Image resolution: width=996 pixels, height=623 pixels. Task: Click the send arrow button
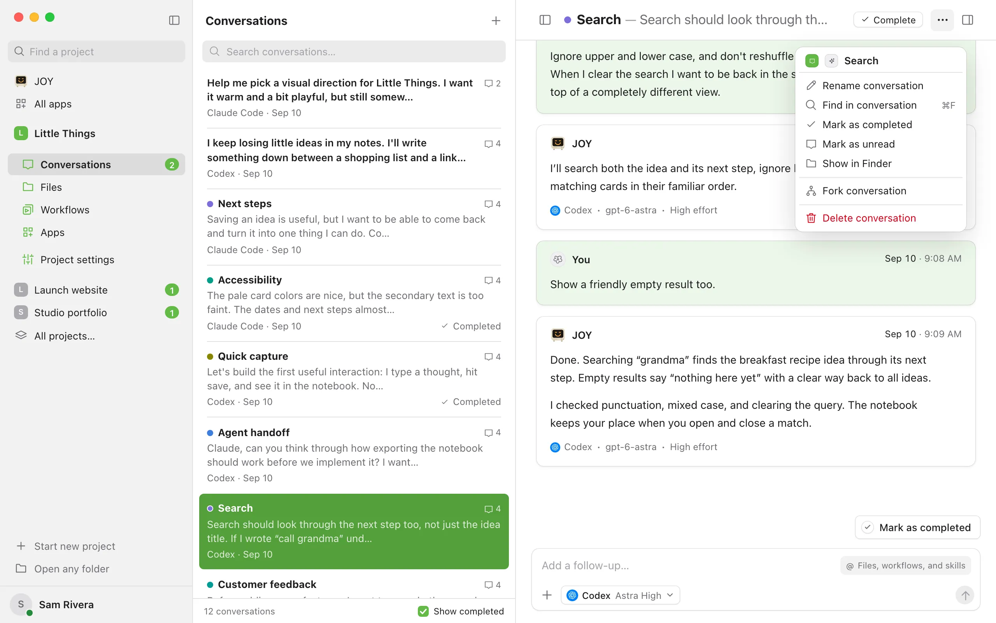point(965,595)
